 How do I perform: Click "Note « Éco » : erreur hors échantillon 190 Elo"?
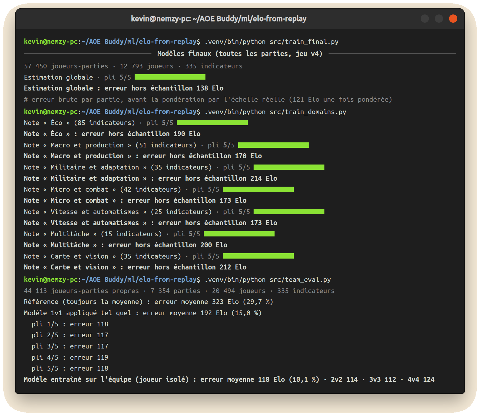tap(112, 134)
